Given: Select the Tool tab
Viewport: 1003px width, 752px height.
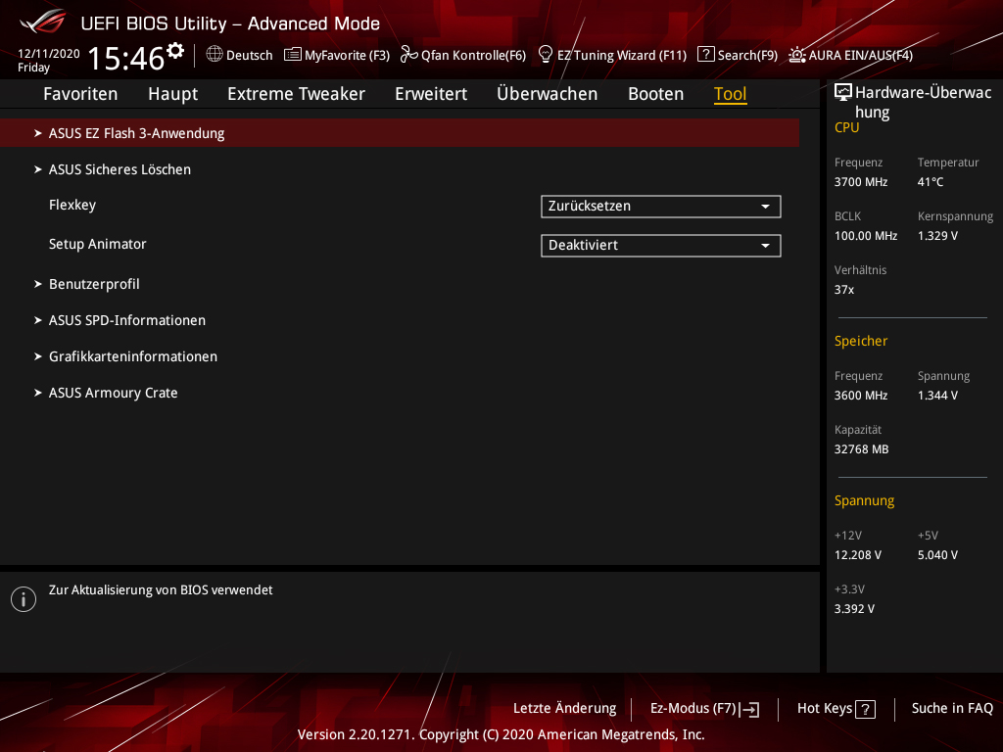Looking at the screenshot, I should [x=731, y=93].
